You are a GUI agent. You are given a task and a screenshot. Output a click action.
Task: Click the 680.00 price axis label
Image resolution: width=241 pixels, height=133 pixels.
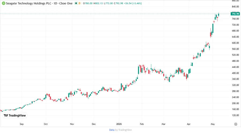coord(235,31)
